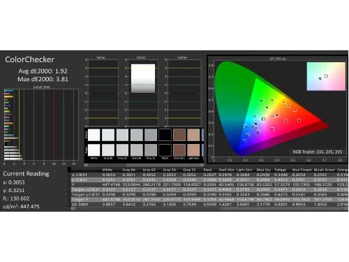Select the Blue Sky column header
Screen dimensions: 349x262
(x=263, y=170)
